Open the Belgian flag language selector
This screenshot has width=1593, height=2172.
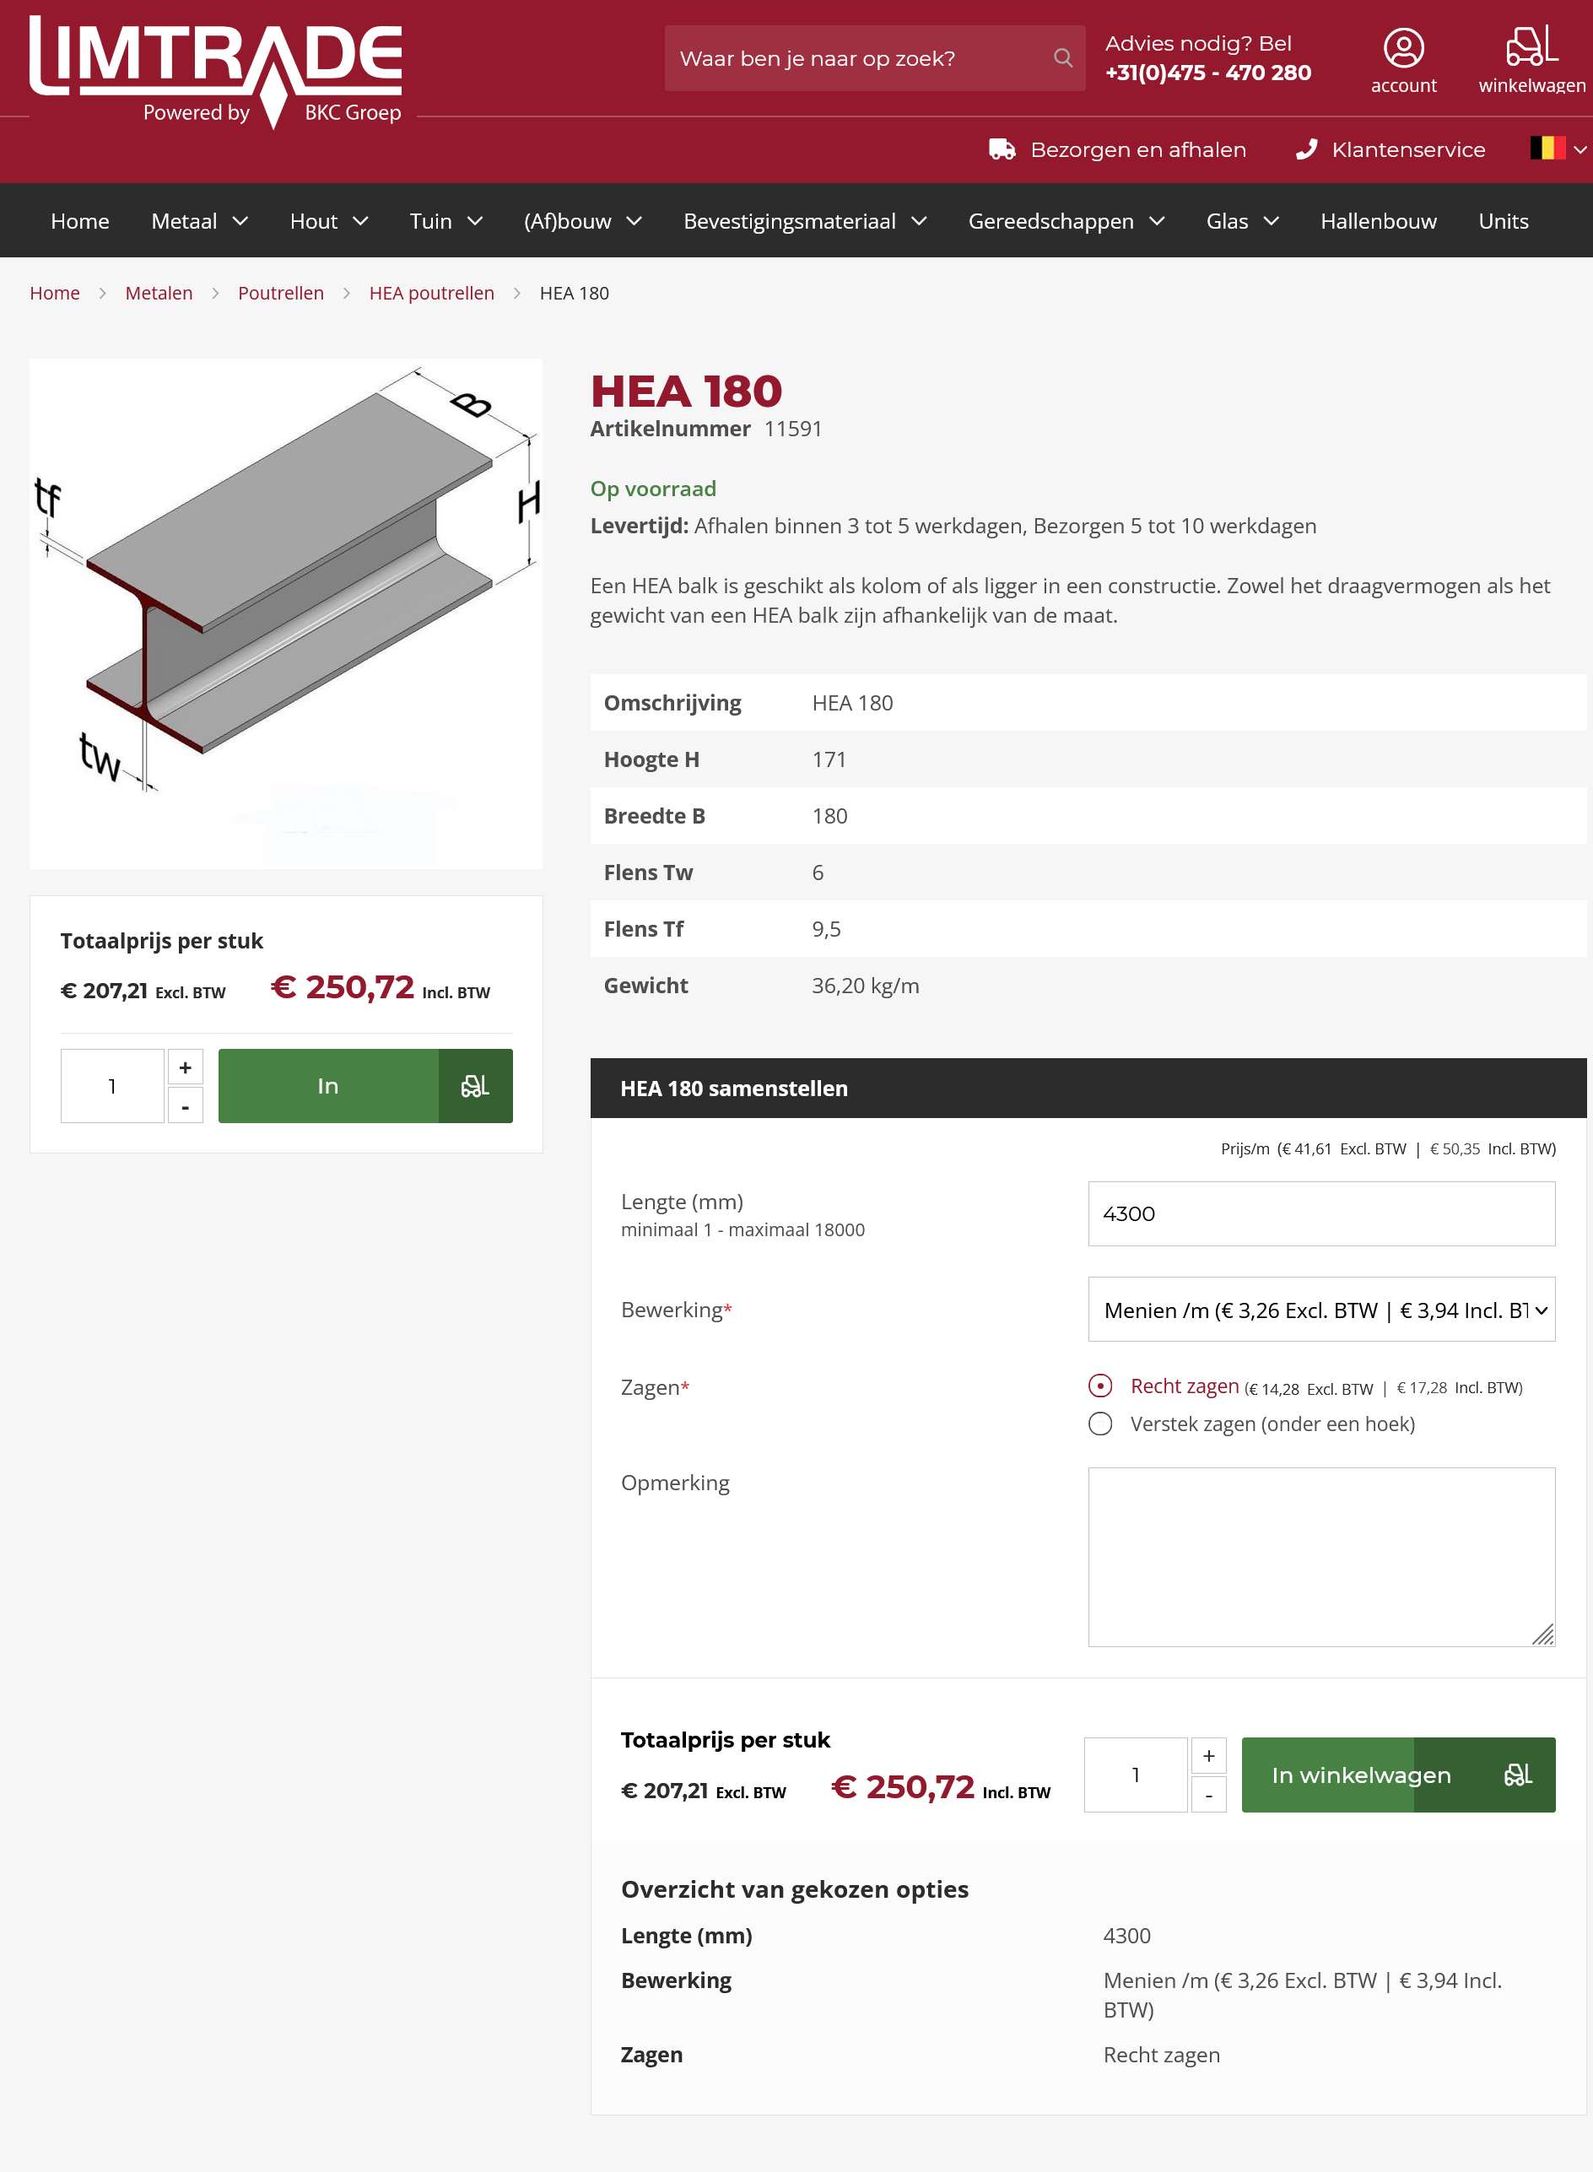[1547, 149]
